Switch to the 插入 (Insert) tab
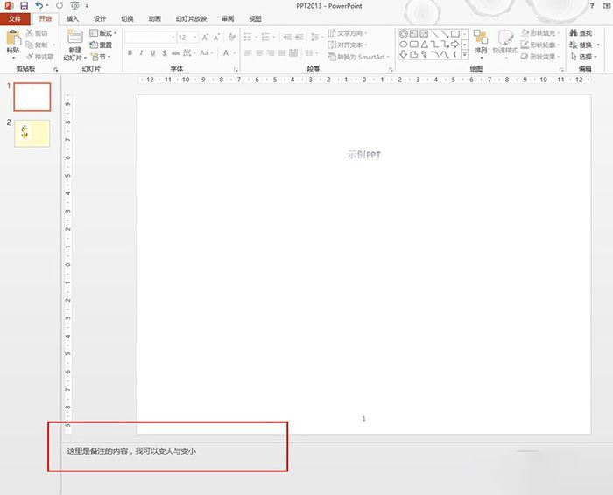This screenshot has height=495, width=613. tap(73, 18)
